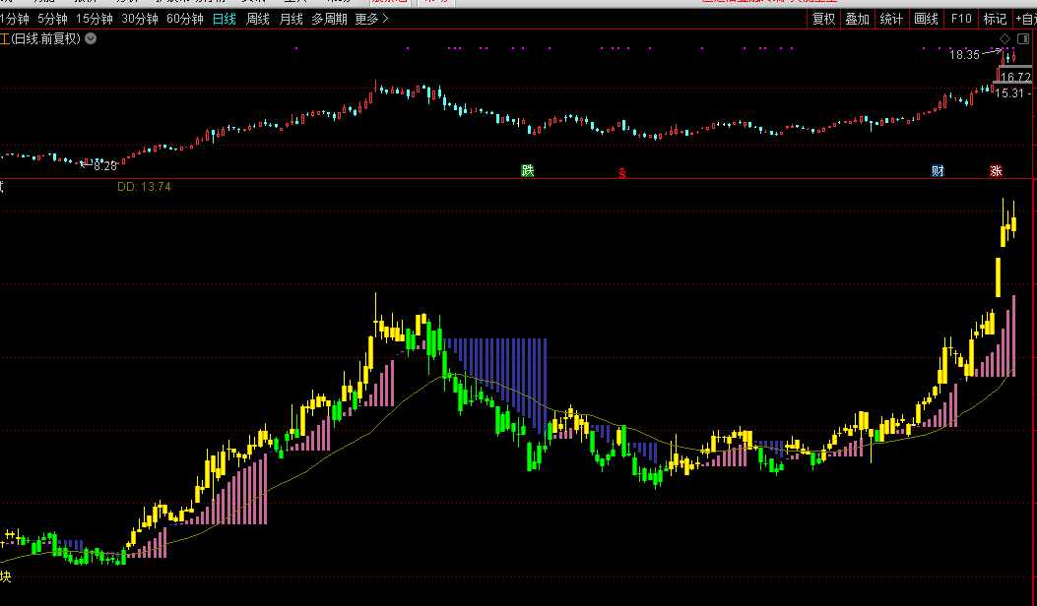This screenshot has height=606, width=1037.
Task: Toggle 叠加 overlay comparison
Action: point(857,19)
